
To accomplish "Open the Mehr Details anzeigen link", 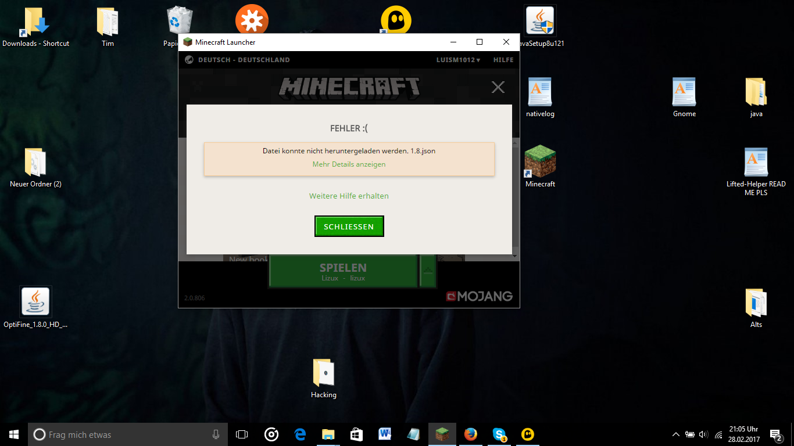I will pos(349,164).
